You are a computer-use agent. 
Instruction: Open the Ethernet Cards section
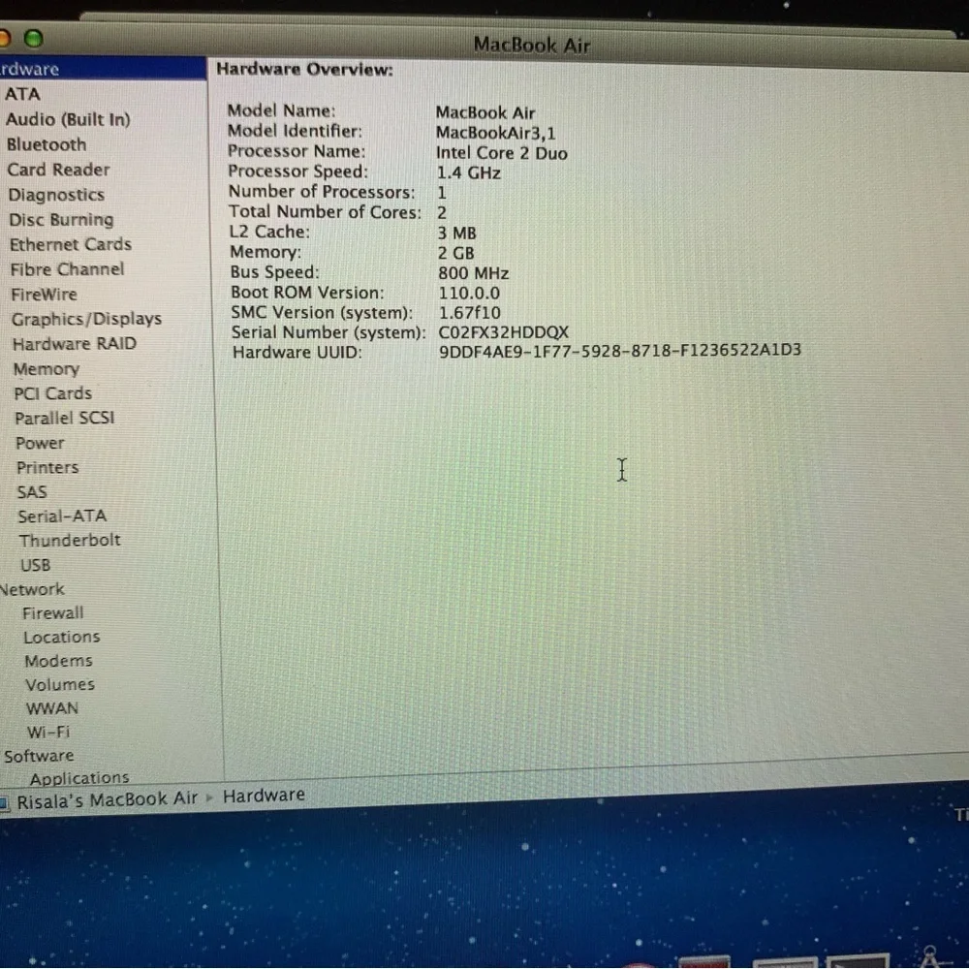71,244
